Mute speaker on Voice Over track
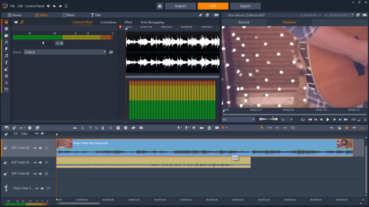Screen dimensions: 369x207 click(42, 188)
